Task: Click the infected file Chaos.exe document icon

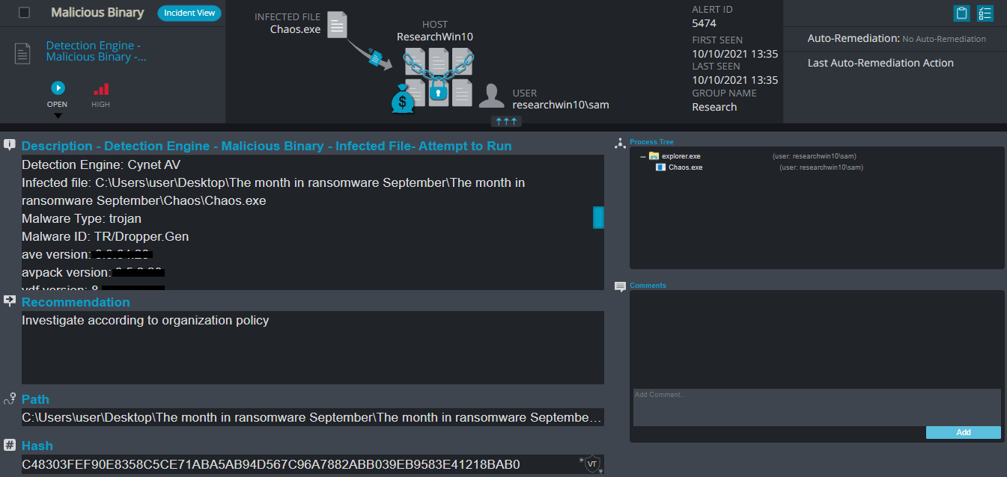Action: tap(338, 25)
